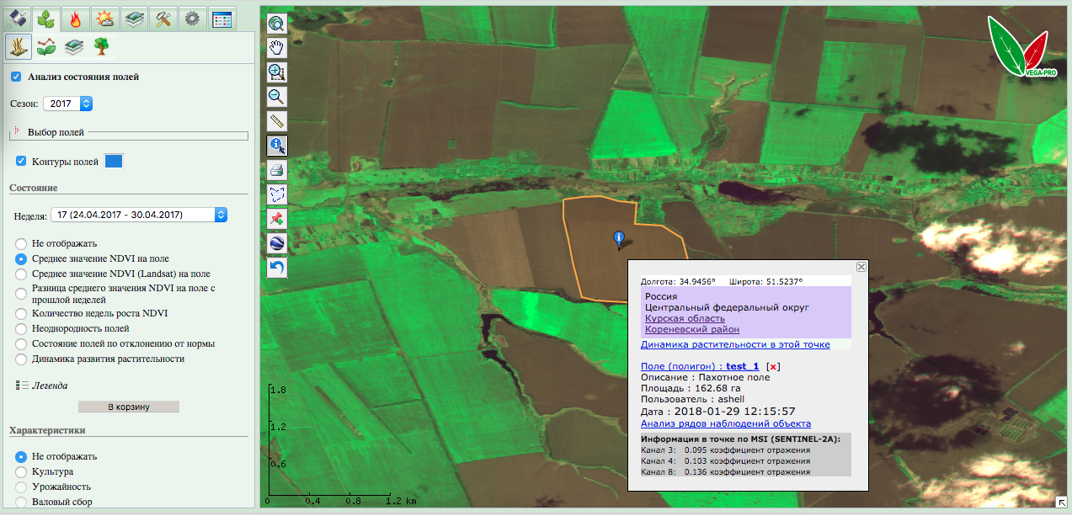
Task: Uncheck the Анализ состояния полей checkbox
Action: pos(16,77)
